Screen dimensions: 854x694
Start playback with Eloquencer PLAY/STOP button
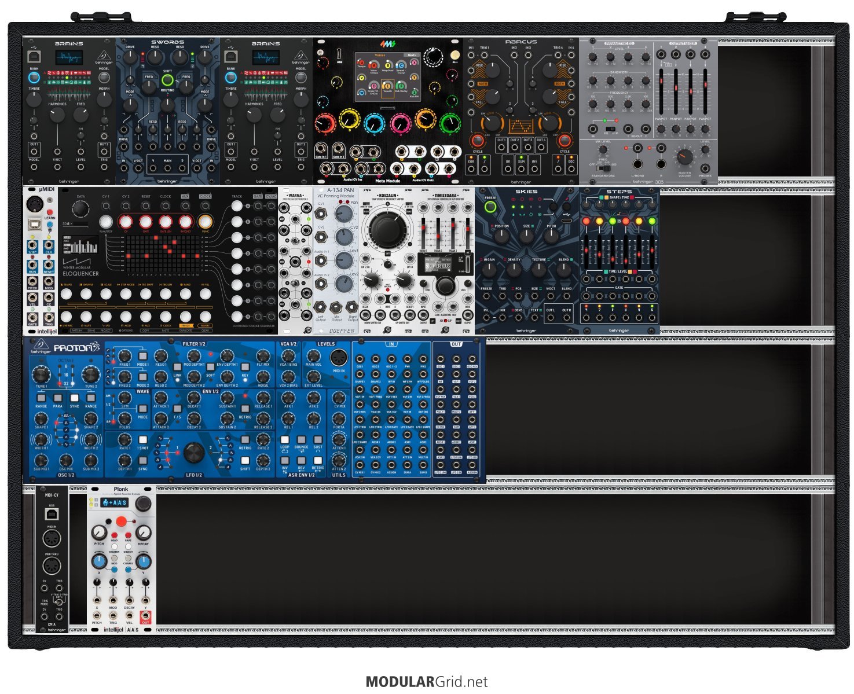point(106,222)
